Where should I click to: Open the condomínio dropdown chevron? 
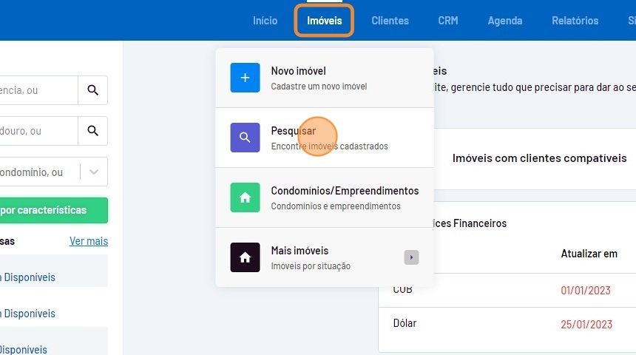click(93, 172)
